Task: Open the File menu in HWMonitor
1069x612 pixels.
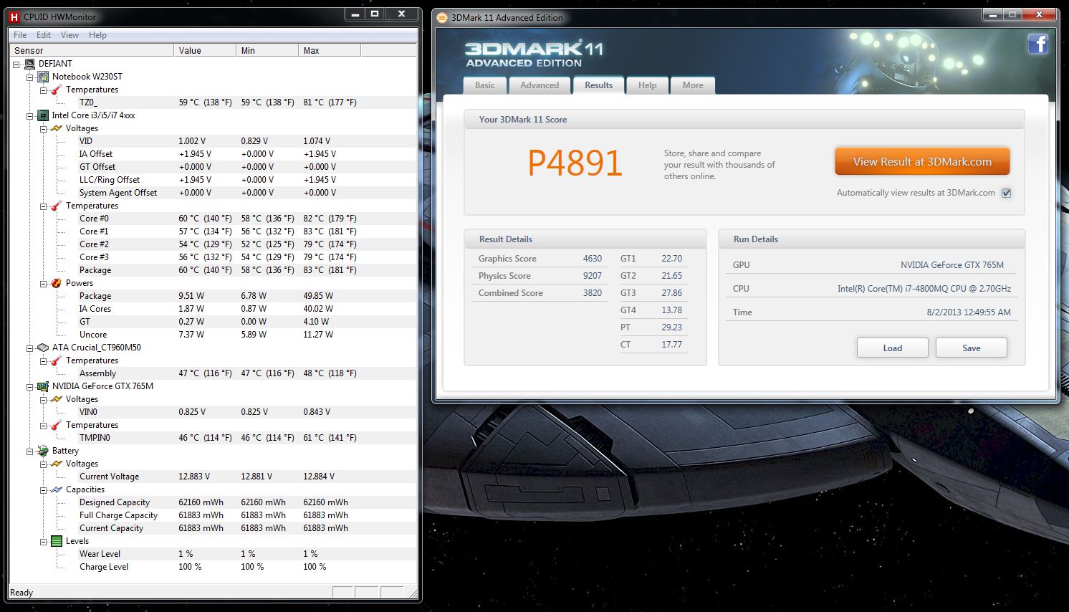Action: [20, 35]
